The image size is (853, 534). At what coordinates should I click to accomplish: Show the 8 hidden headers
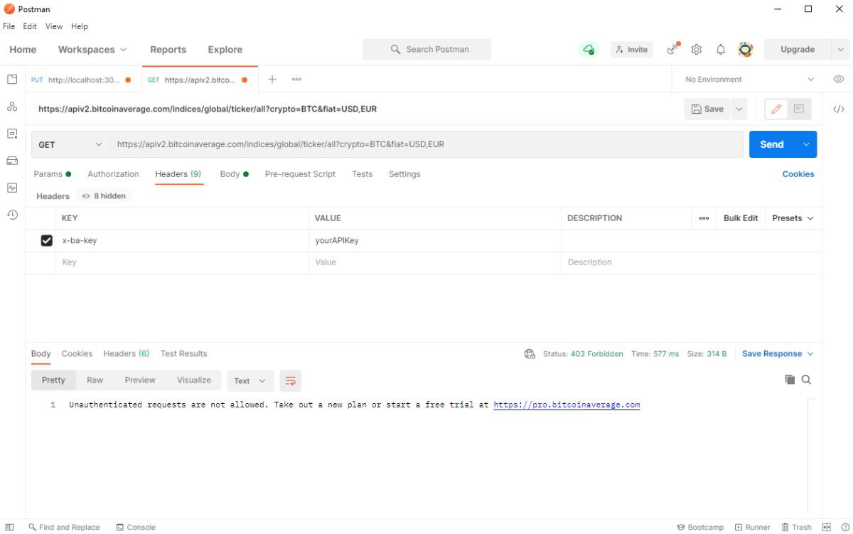pos(104,196)
